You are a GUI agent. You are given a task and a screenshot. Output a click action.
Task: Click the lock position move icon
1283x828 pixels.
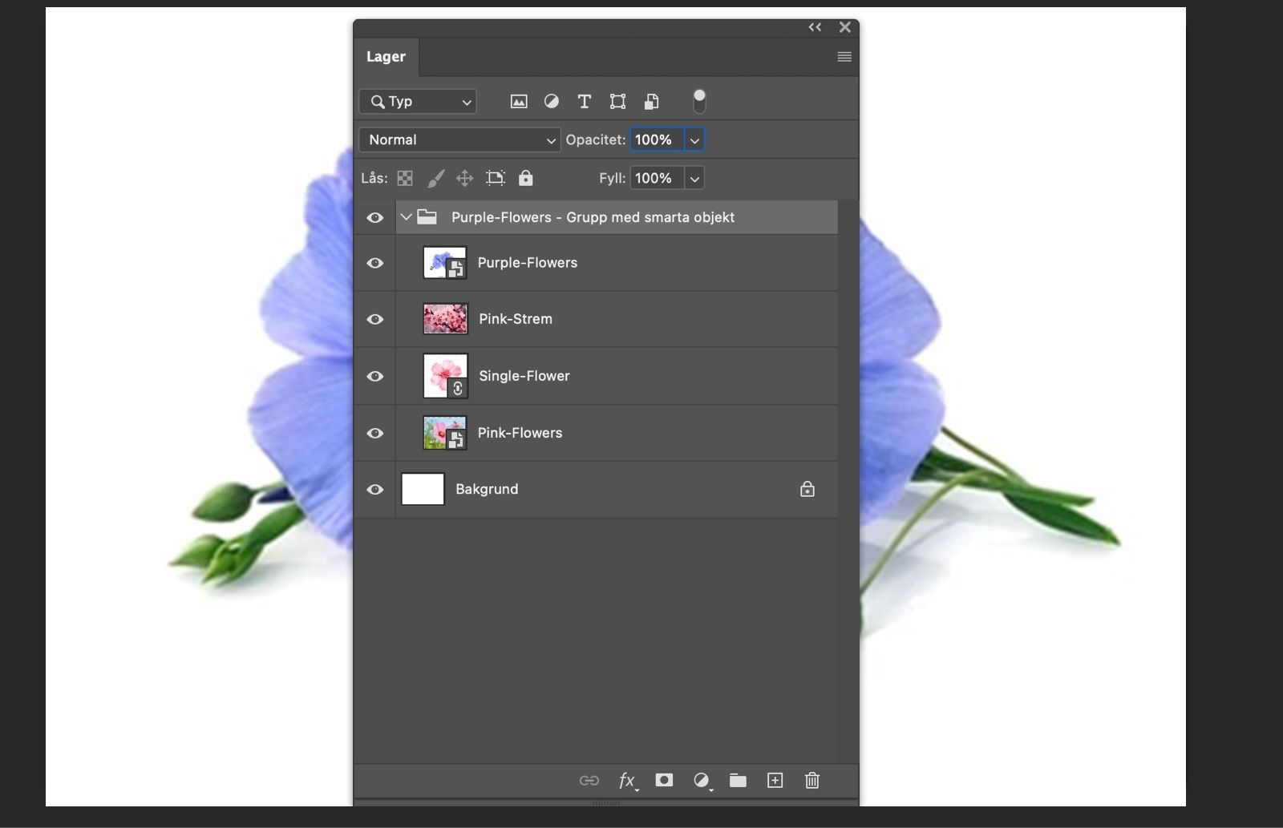[464, 179]
